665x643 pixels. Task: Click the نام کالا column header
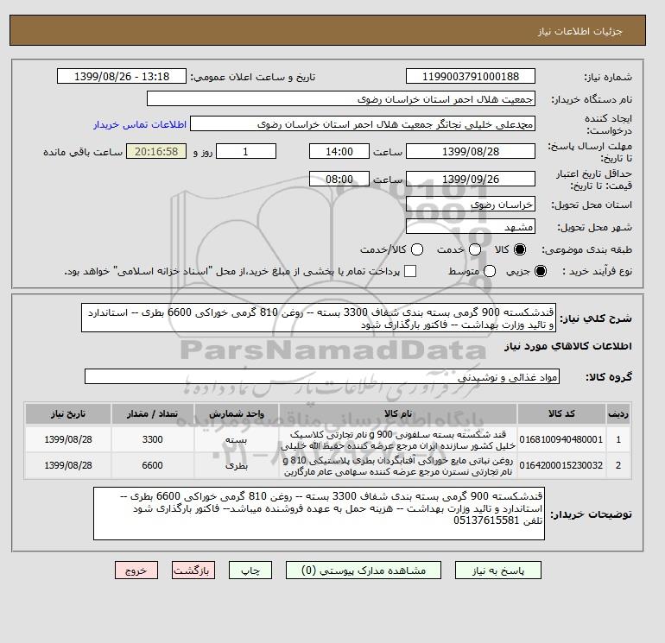pos(398,413)
